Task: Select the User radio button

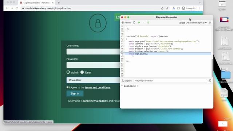Action: tap(82, 72)
